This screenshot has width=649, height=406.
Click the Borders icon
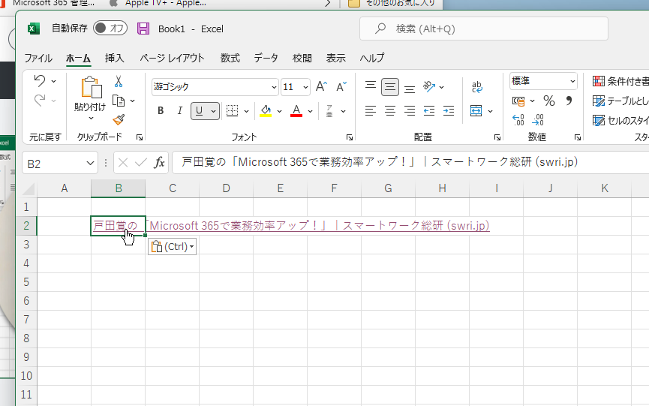[x=232, y=111]
